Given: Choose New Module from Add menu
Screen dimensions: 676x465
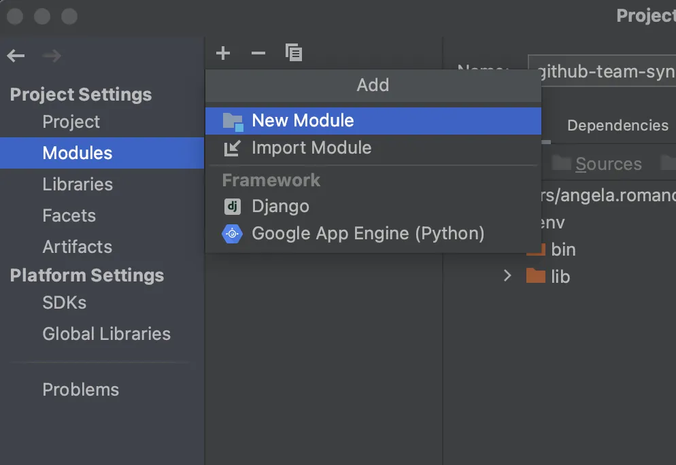Looking at the screenshot, I should pos(303,121).
